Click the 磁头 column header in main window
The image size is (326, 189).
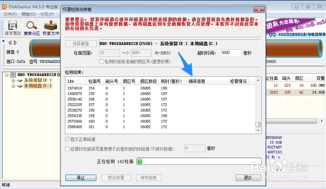coord(286,78)
